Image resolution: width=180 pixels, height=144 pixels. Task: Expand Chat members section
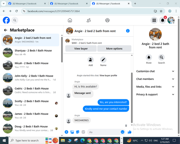click(155, 79)
